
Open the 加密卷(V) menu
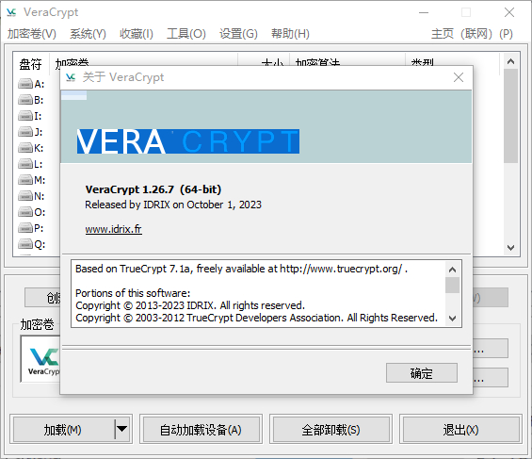(x=32, y=34)
